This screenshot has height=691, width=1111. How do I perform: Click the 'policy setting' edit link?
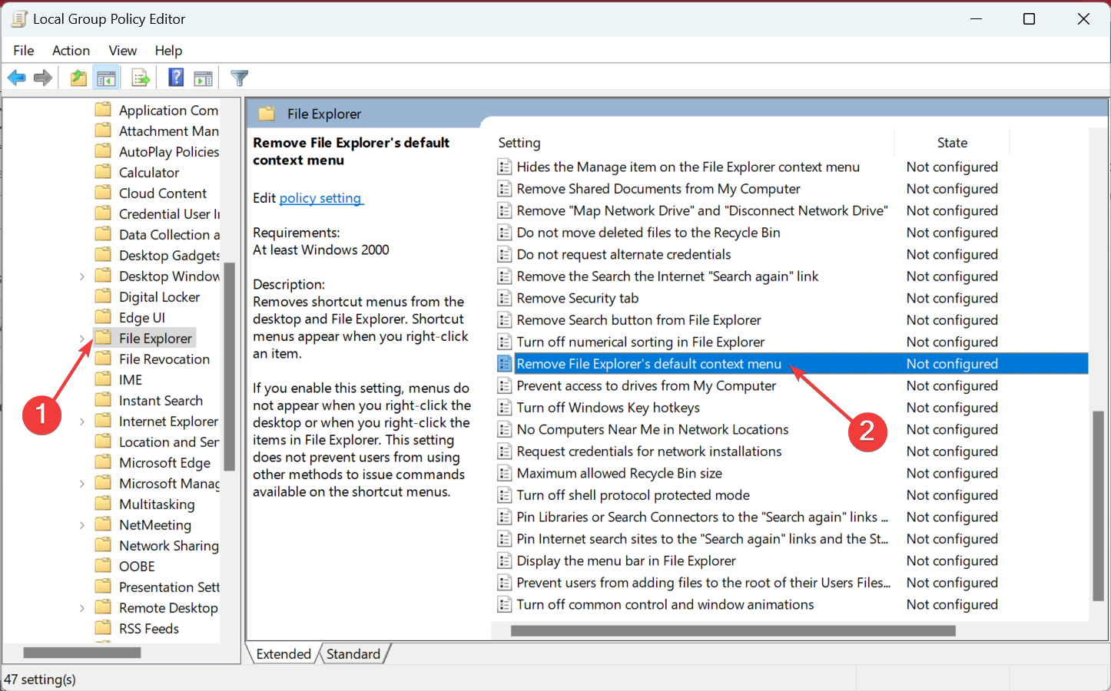point(320,198)
